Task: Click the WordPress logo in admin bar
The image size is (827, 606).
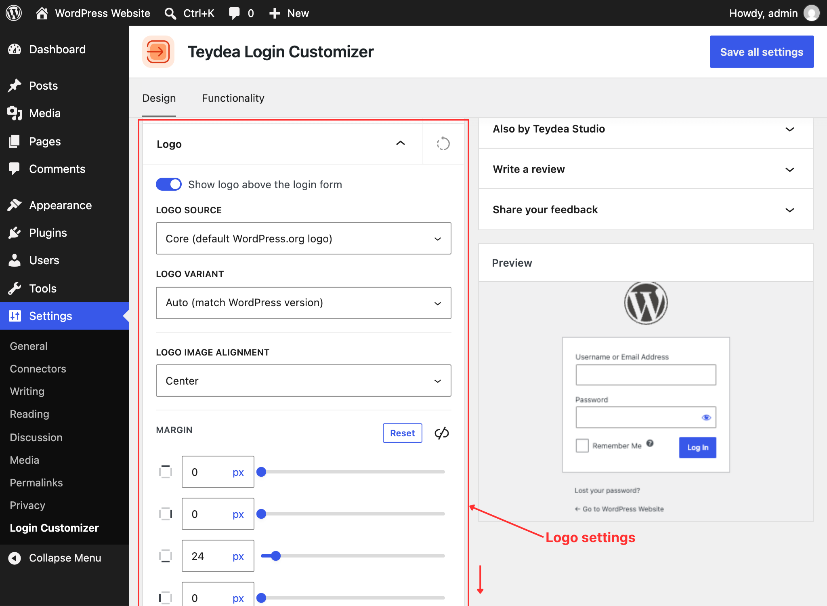Action: [14, 13]
